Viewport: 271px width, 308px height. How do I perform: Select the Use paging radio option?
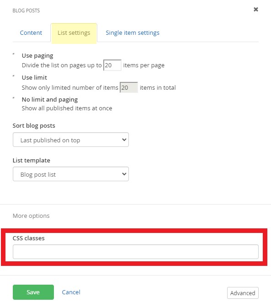[x=14, y=54]
